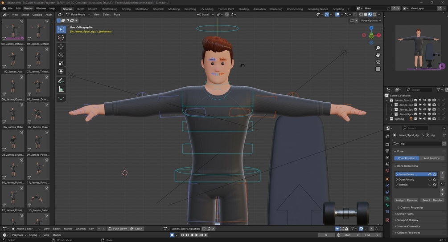Select the Cursor tool
The width and height of the screenshot is (448, 242).
tap(61, 38)
